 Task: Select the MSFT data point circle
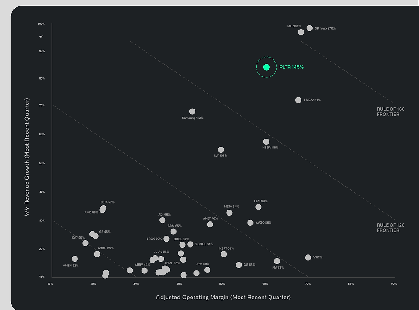point(224,254)
